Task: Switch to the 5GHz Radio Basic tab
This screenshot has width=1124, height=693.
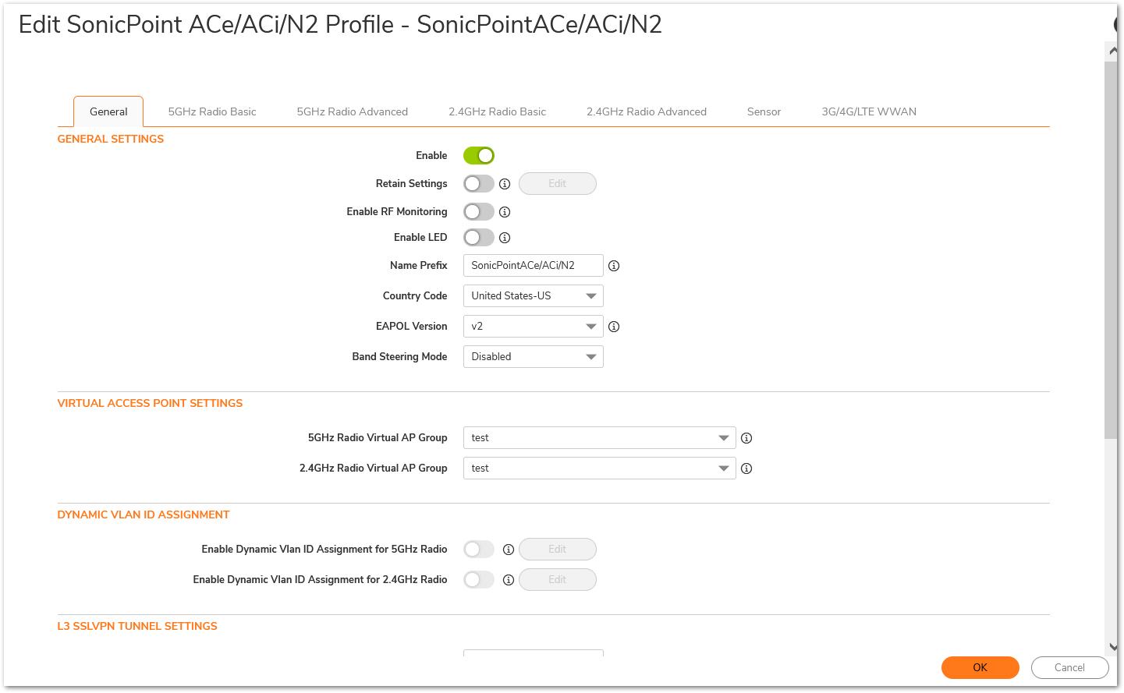Action: point(212,111)
